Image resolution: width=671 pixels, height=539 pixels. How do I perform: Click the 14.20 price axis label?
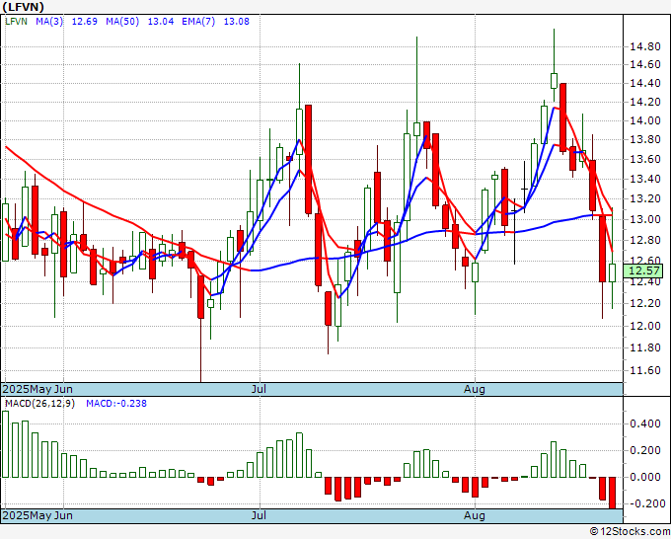coord(645,102)
